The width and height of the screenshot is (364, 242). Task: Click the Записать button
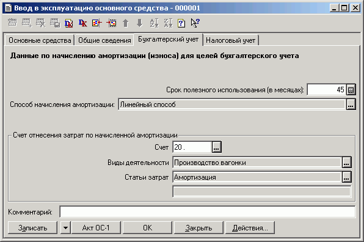32,228
